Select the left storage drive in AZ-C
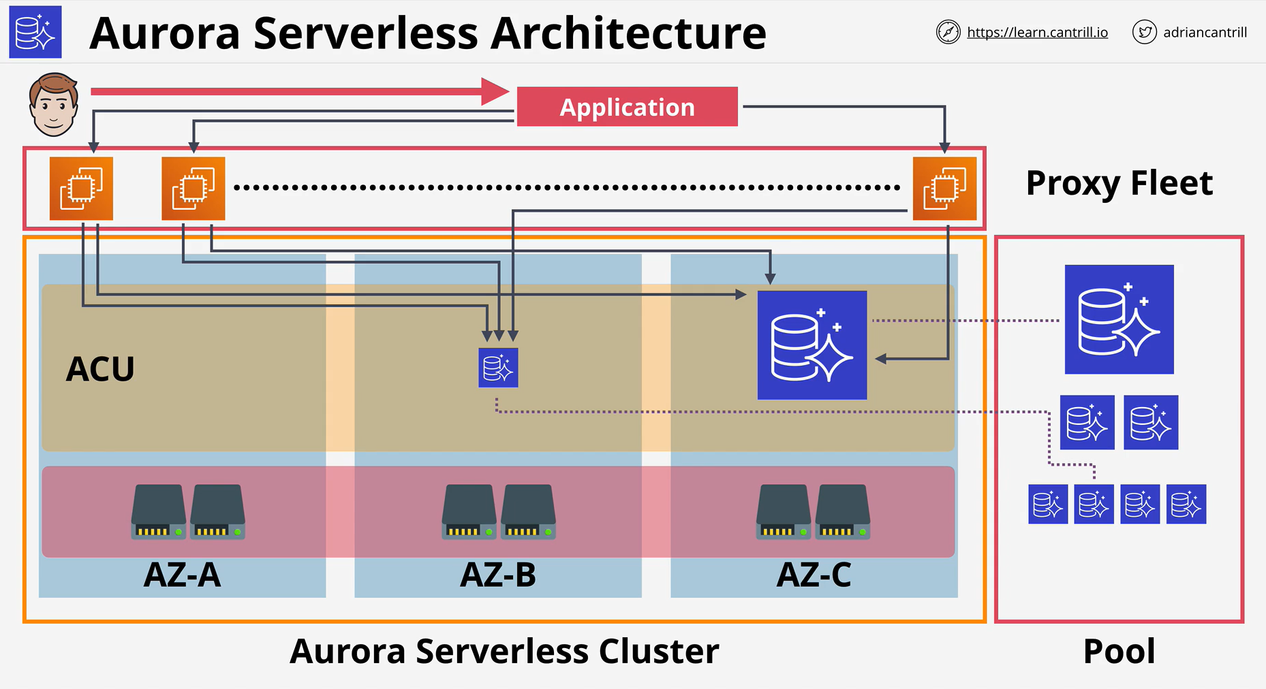 (784, 512)
